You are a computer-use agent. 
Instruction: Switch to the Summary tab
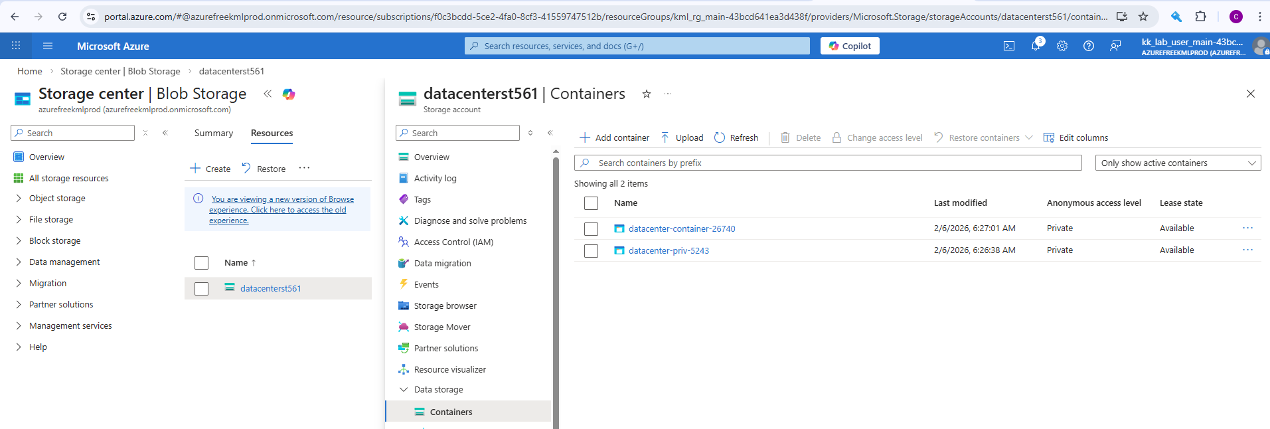(214, 133)
